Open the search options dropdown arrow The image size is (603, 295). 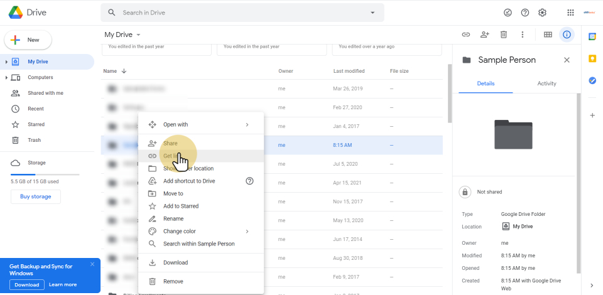coord(372,13)
